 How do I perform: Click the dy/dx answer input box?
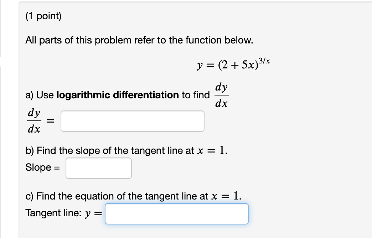[133, 121]
